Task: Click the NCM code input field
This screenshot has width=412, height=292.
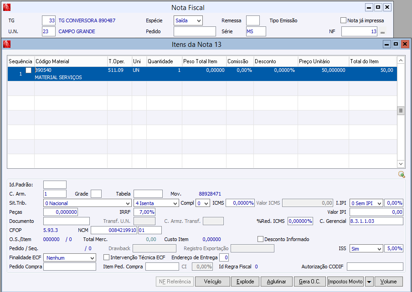Action: tap(114, 230)
